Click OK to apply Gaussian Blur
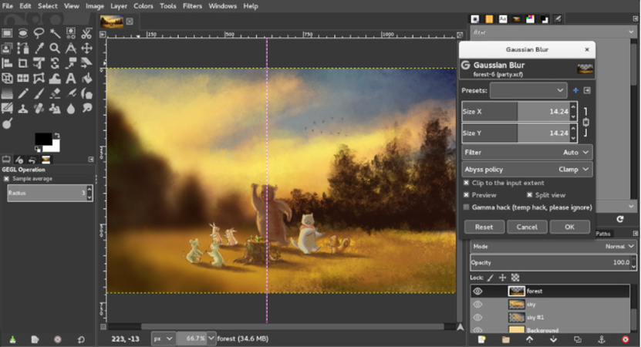 [x=570, y=227]
